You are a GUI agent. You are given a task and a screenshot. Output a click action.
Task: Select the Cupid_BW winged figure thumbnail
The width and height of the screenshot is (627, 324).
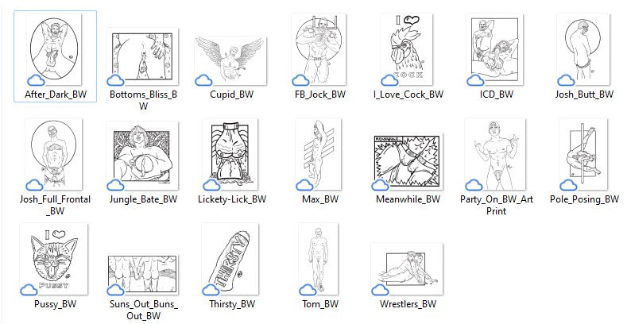(231, 60)
